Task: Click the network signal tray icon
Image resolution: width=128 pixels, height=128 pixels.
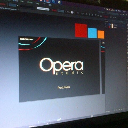Action: tap(112, 10)
